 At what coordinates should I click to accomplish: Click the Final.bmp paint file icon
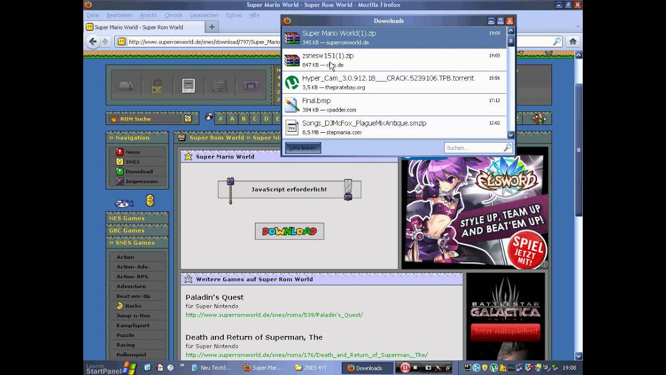292,105
